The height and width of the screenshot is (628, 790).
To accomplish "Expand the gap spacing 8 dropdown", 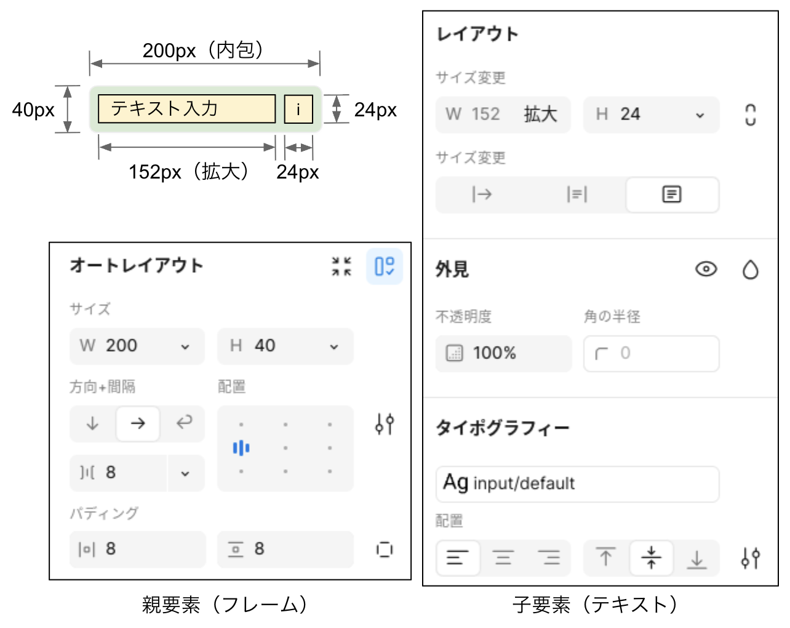I will (x=185, y=473).
